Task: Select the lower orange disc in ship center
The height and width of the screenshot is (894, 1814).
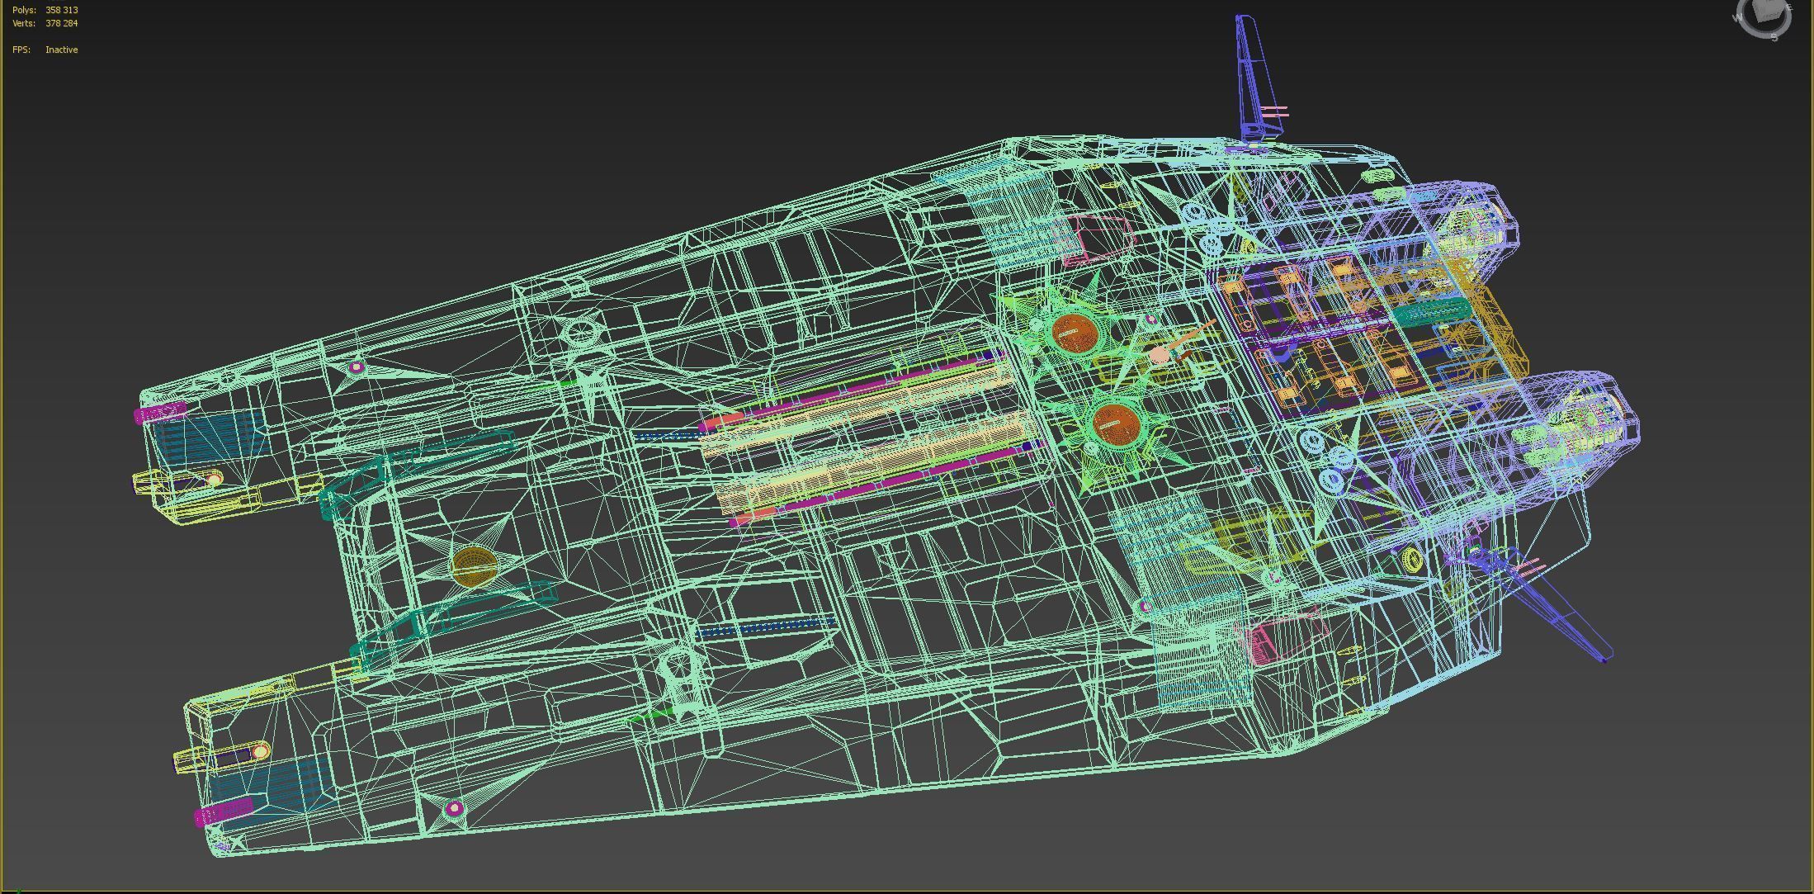Action: (1116, 424)
